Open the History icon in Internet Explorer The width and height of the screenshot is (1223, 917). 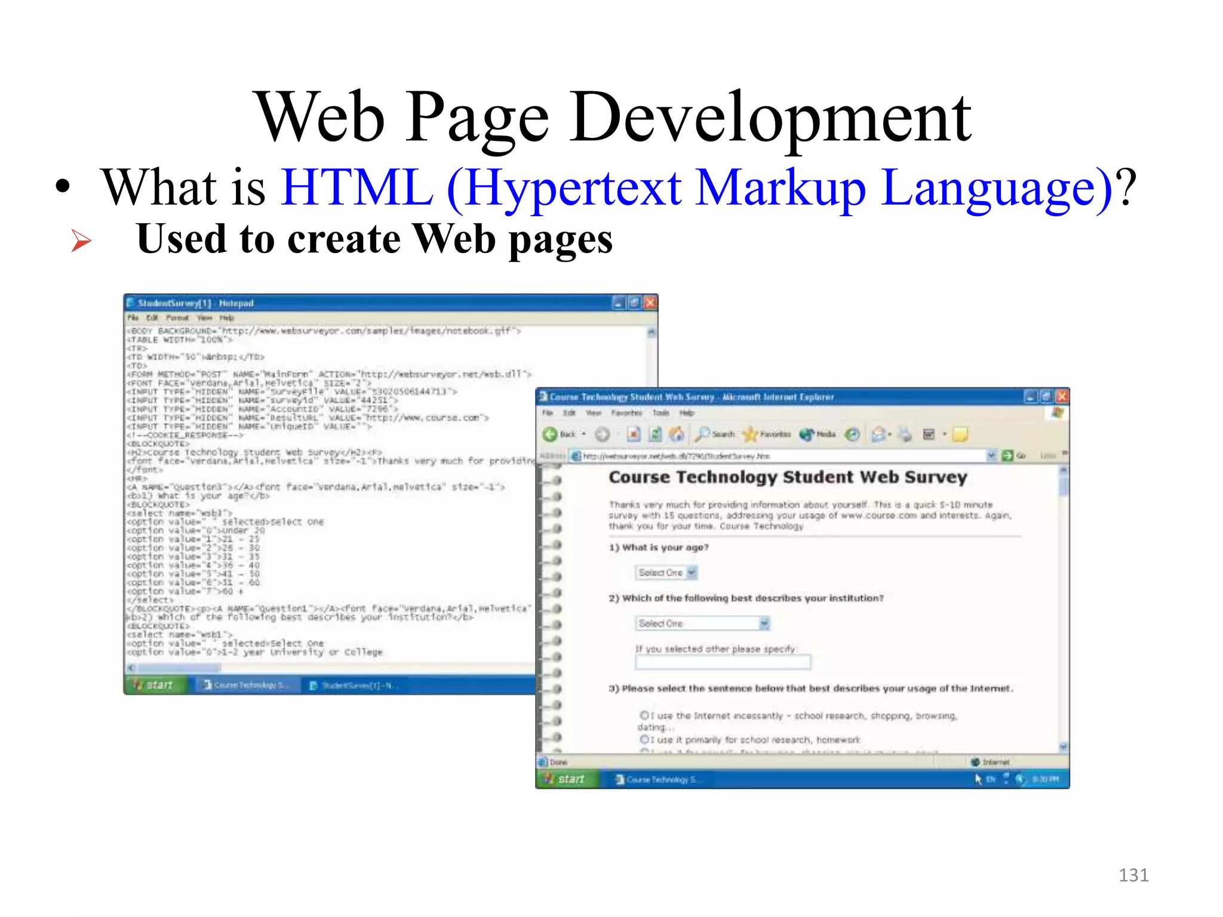pos(853,434)
